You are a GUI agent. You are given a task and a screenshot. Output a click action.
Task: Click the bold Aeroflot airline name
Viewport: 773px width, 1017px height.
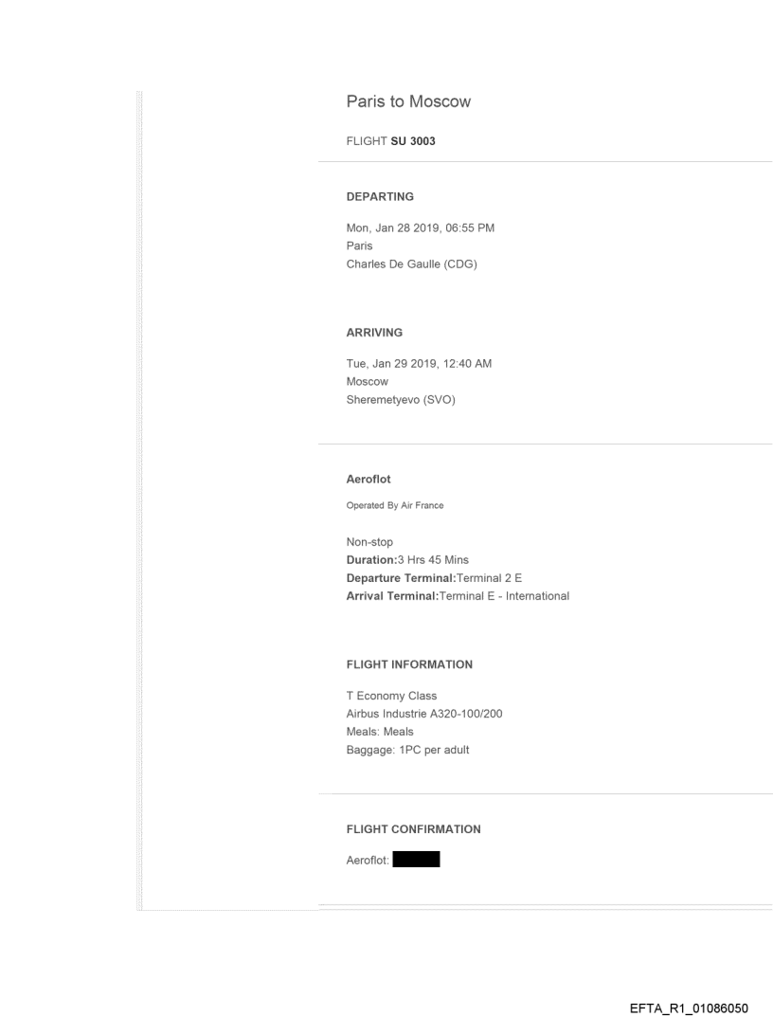point(369,480)
